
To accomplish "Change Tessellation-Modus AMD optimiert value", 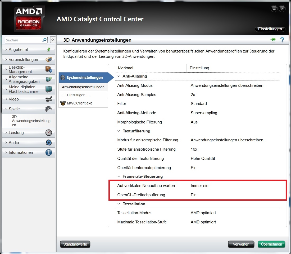I will pos(203,213).
